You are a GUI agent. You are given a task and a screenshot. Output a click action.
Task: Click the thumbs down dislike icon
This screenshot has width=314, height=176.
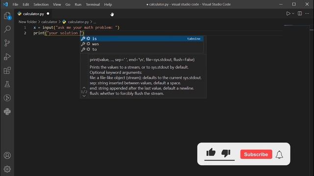click(226, 153)
